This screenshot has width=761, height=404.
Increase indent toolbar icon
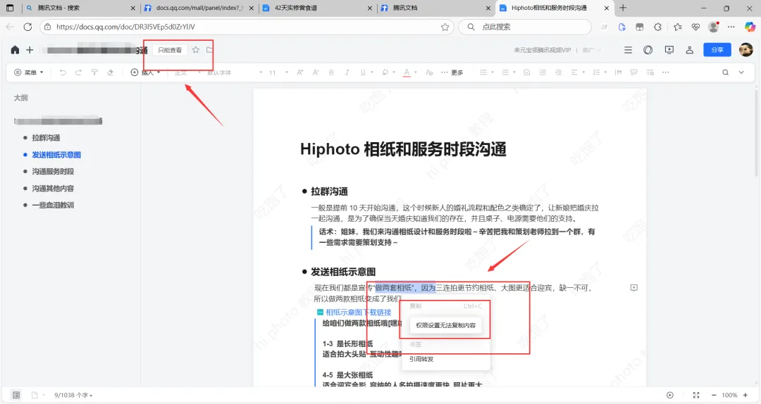tap(559, 72)
